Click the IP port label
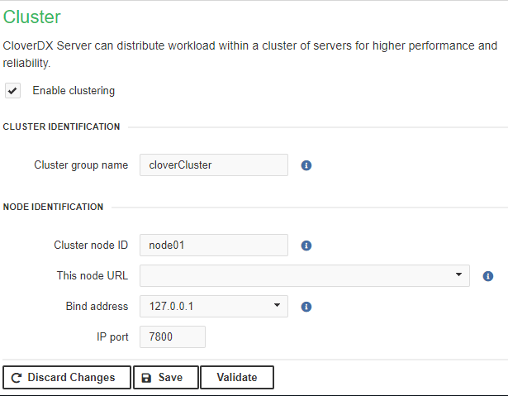508x396 pixels. [112, 337]
